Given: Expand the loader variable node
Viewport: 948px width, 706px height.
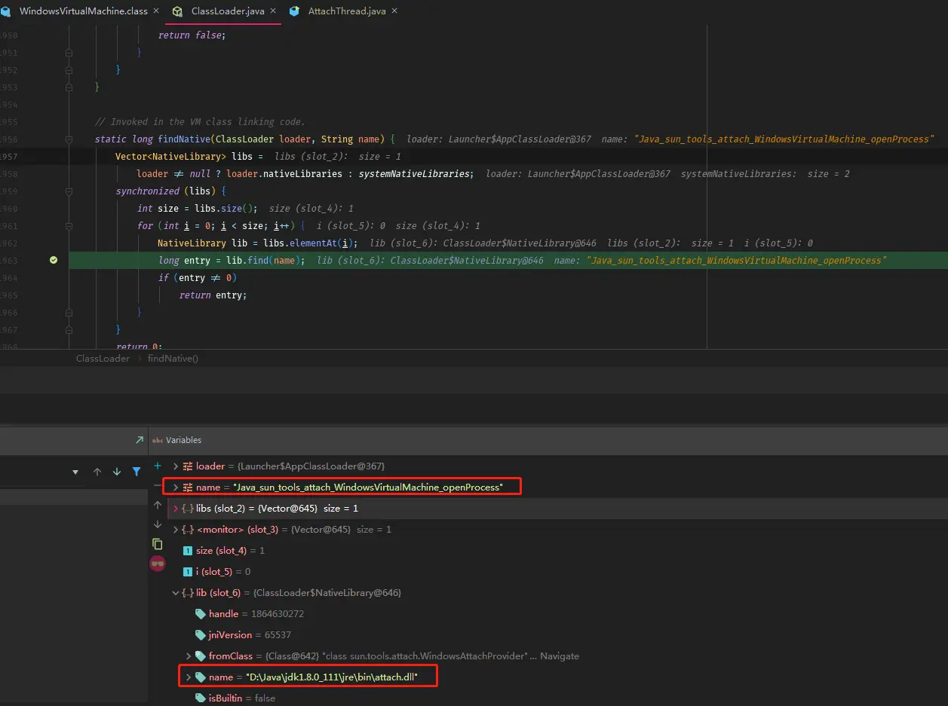Looking at the screenshot, I should pyautogui.click(x=176, y=466).
